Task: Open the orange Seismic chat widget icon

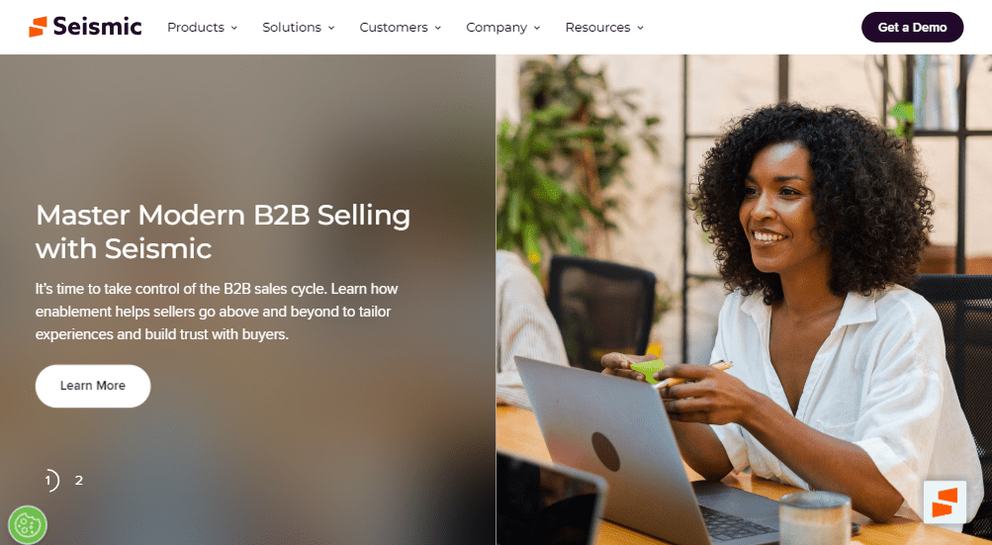Action: (945, 501)
